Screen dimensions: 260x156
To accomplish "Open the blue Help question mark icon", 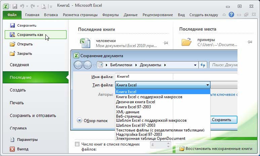I will (231, 14).
